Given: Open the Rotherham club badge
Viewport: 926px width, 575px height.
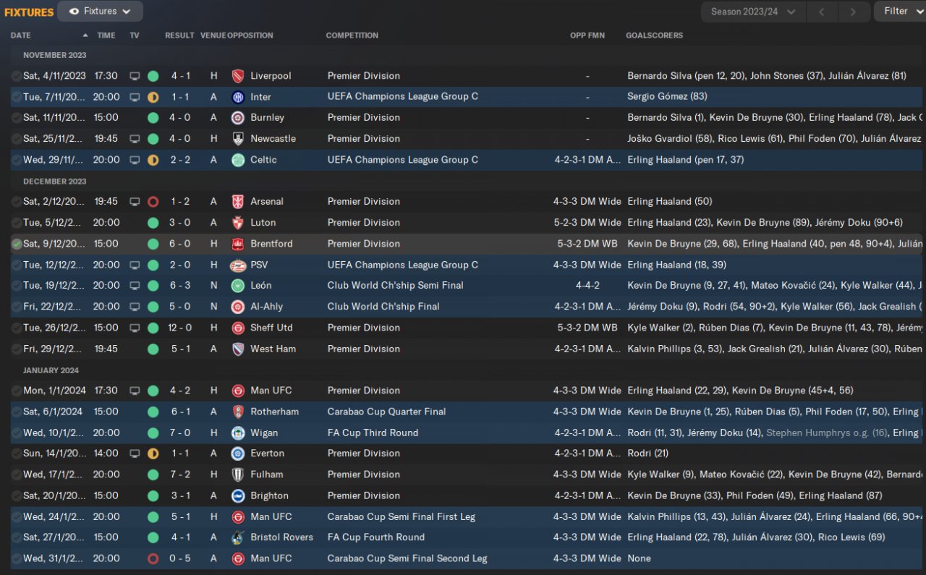Looking at the screenshot, I should pyautogui.click(x=237, y=412).
